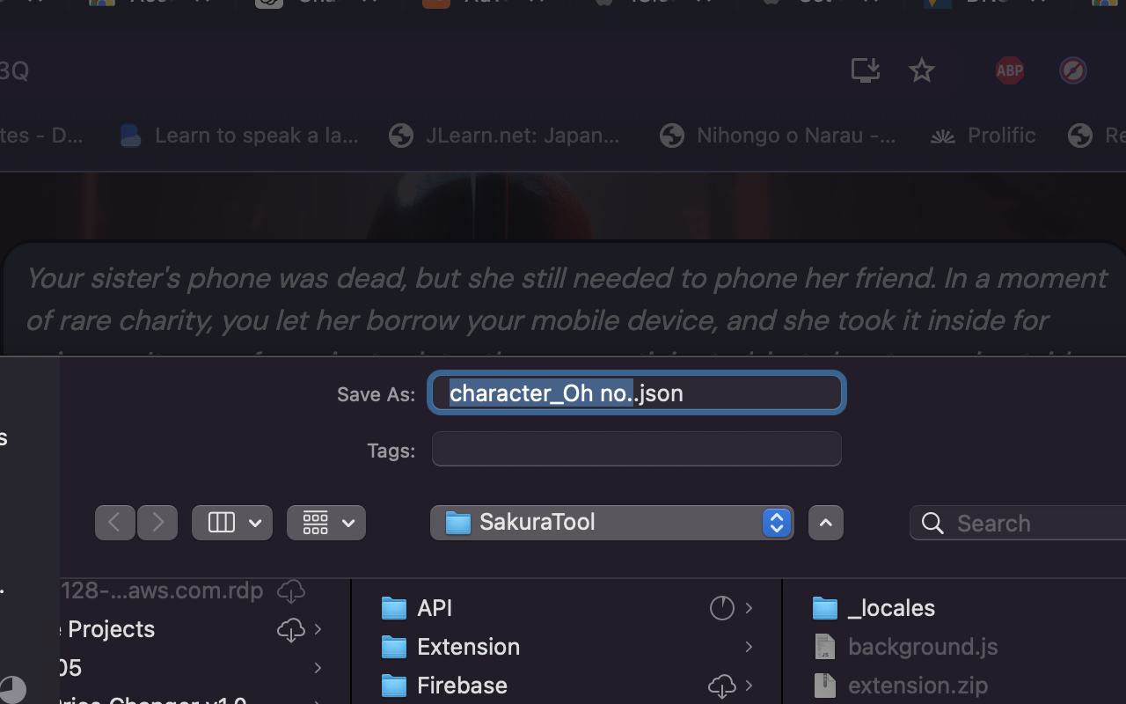Open the SakuraTool location popup

pyautogui.click(x=612, y=523)
